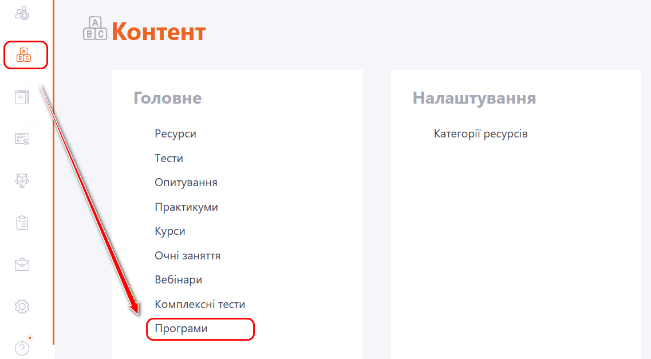
Task: Select Практикуми from the Головне list
Action: pos(186,207)
